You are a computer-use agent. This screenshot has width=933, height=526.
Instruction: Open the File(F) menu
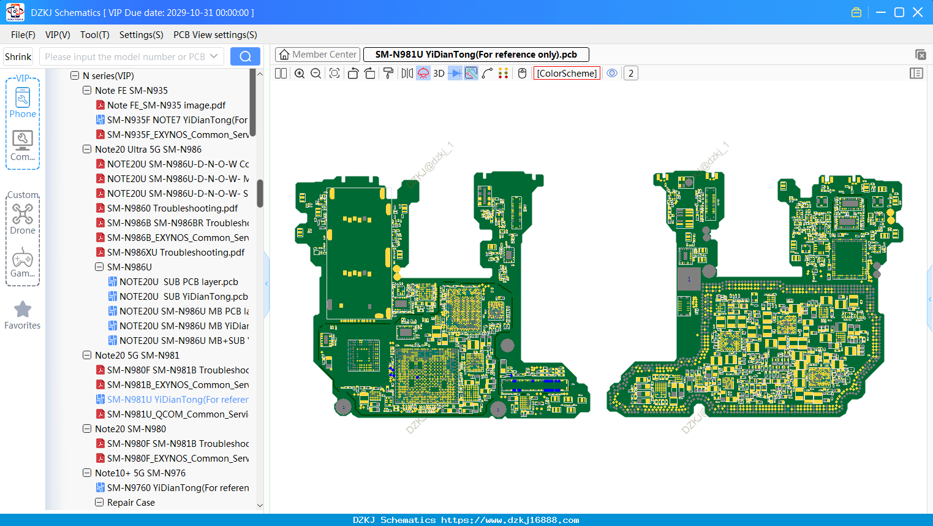coord(23,35)
